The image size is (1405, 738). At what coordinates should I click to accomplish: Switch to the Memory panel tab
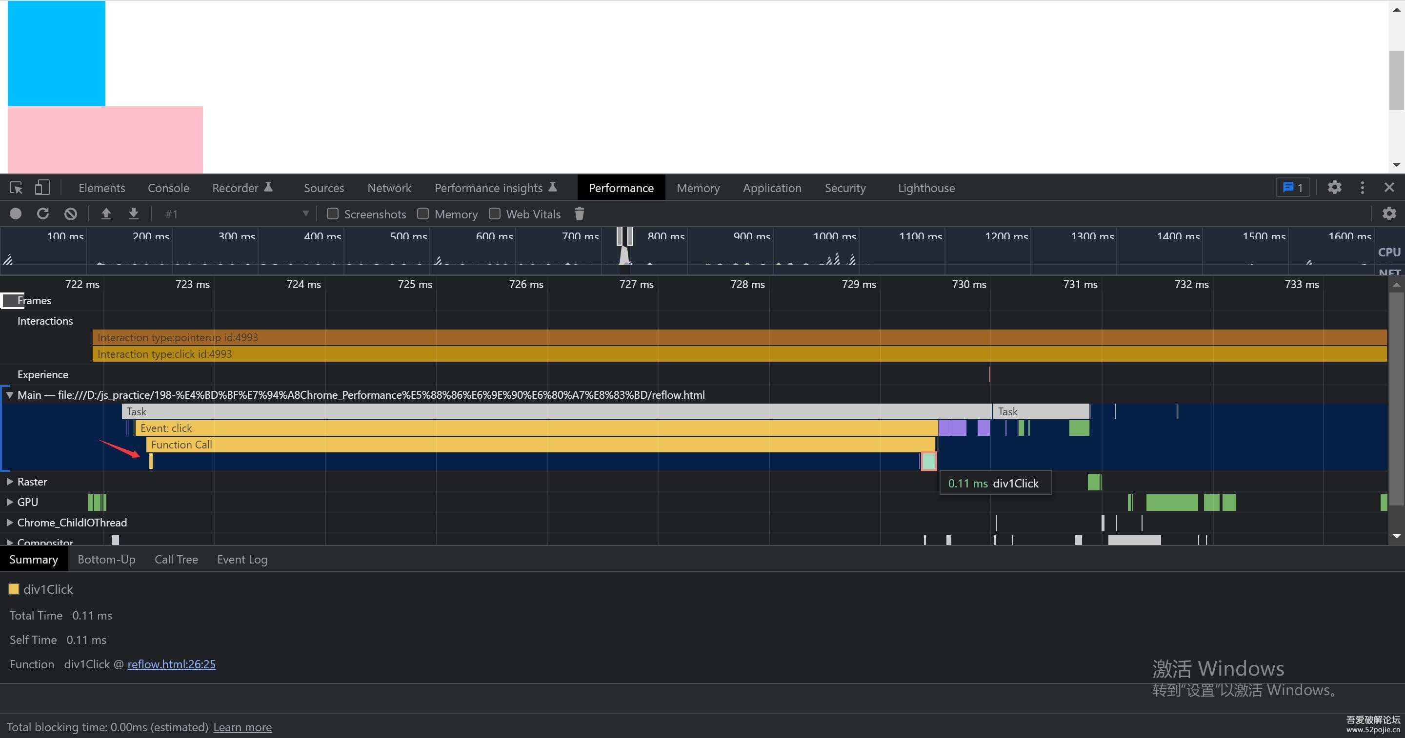click(698, 188)
